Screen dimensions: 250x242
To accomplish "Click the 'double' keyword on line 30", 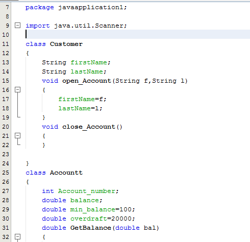I will 54,219.
